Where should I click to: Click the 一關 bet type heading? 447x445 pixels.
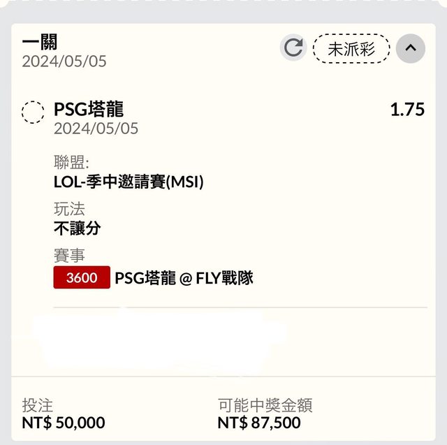point(39,42)
